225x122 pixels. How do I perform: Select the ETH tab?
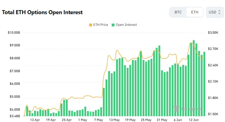tap(194, 12)
